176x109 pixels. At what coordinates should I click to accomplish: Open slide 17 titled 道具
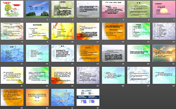coord(62,53)
